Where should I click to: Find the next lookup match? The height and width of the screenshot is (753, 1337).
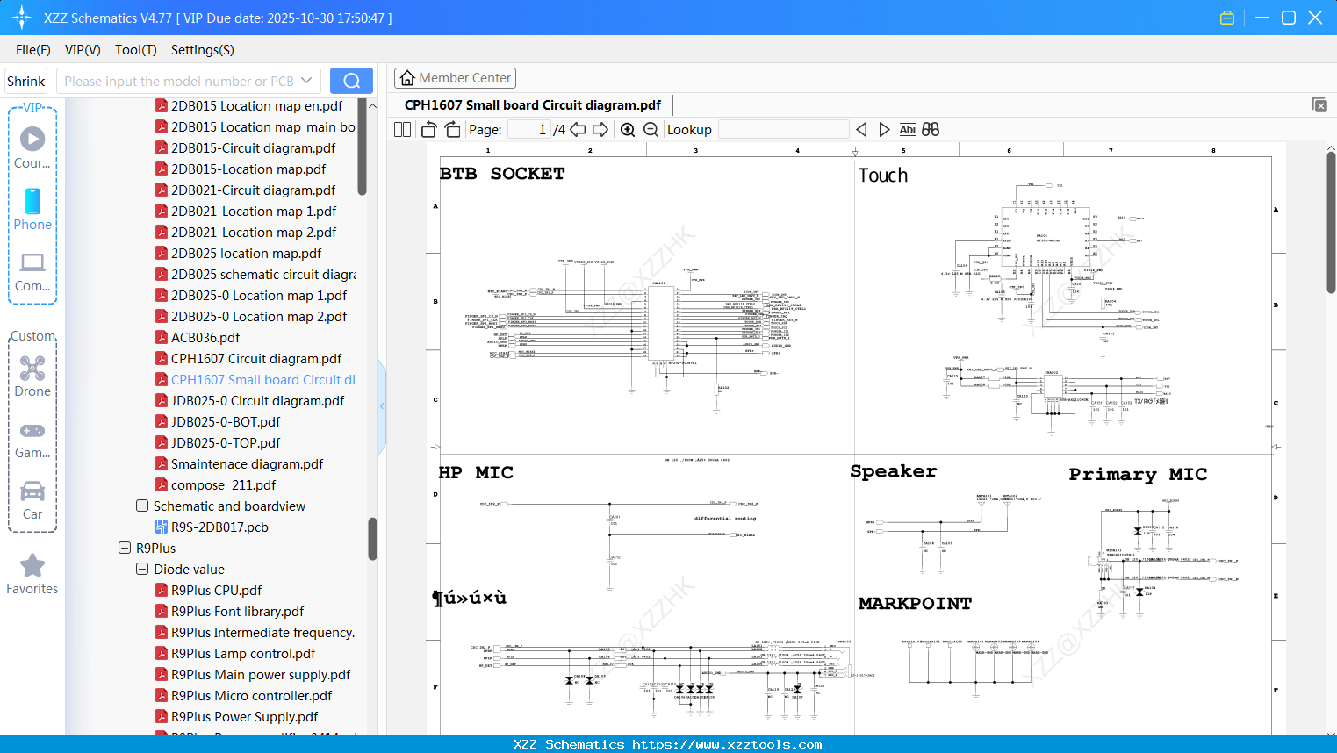point(884,130)
